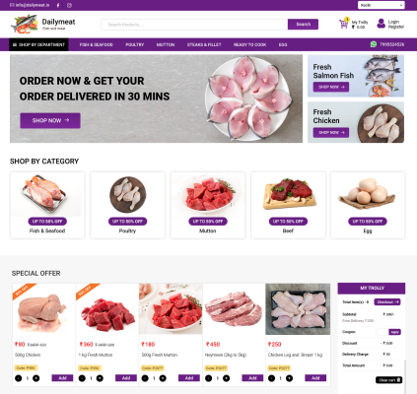Viewport: 417px width, 394px height.
Task: Click the Login user profile icon
Action: (381, 24)
